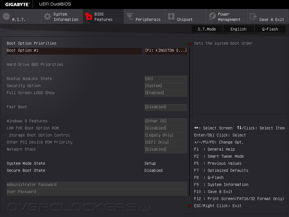The height and width of the screenshot is (217, 289).
Task: Click the Full Screen LOGO Show label
Action: click(30, 93)
